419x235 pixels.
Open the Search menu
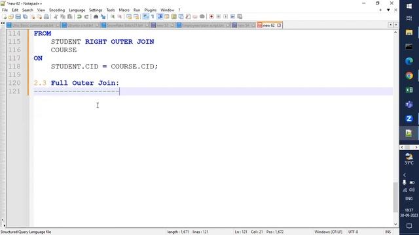[x=27, y=10]
